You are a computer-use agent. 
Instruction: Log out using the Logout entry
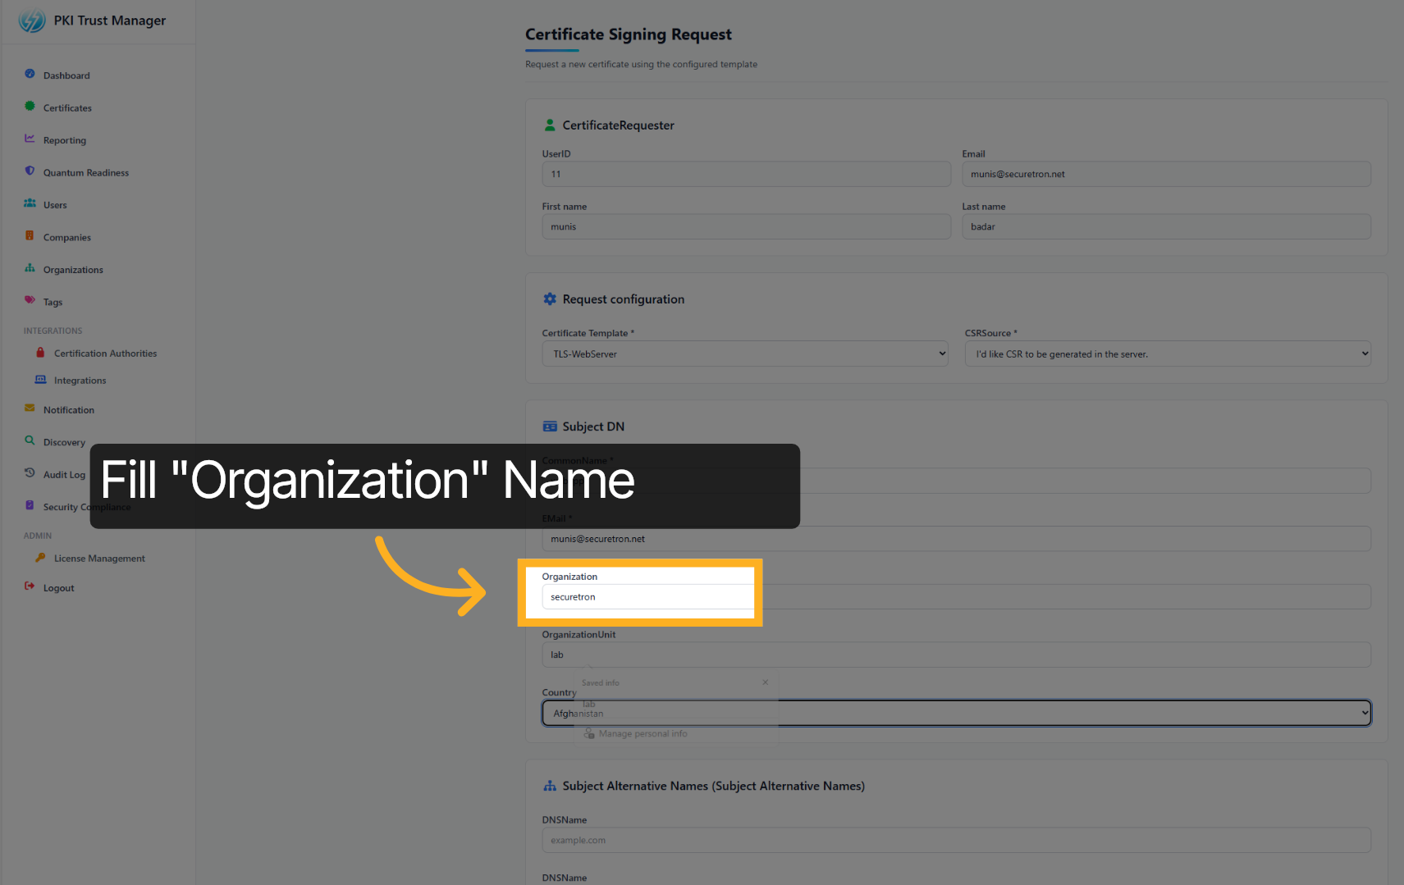click(x=58, y=587)
